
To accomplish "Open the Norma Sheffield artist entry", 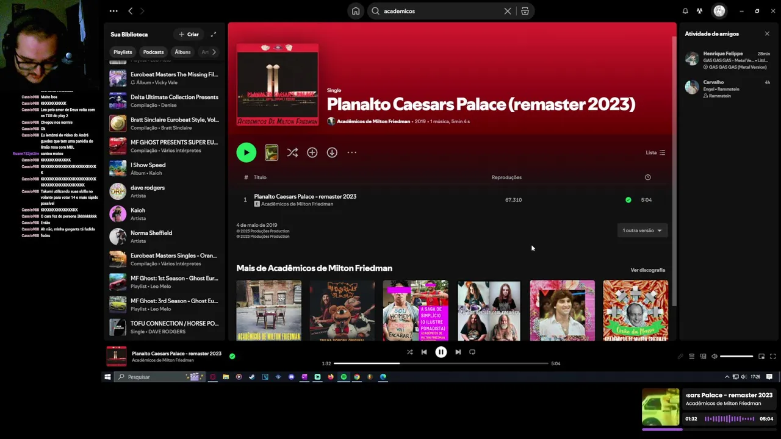I will (165, 237).
